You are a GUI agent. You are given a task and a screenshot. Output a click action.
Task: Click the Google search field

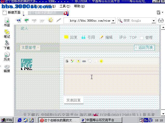[136, 21]
